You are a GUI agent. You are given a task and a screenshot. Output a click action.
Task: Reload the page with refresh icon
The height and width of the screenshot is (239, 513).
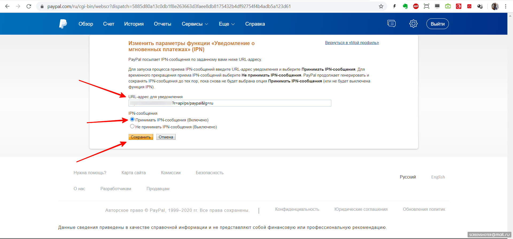pyautogui.click(x=29, y=6)
